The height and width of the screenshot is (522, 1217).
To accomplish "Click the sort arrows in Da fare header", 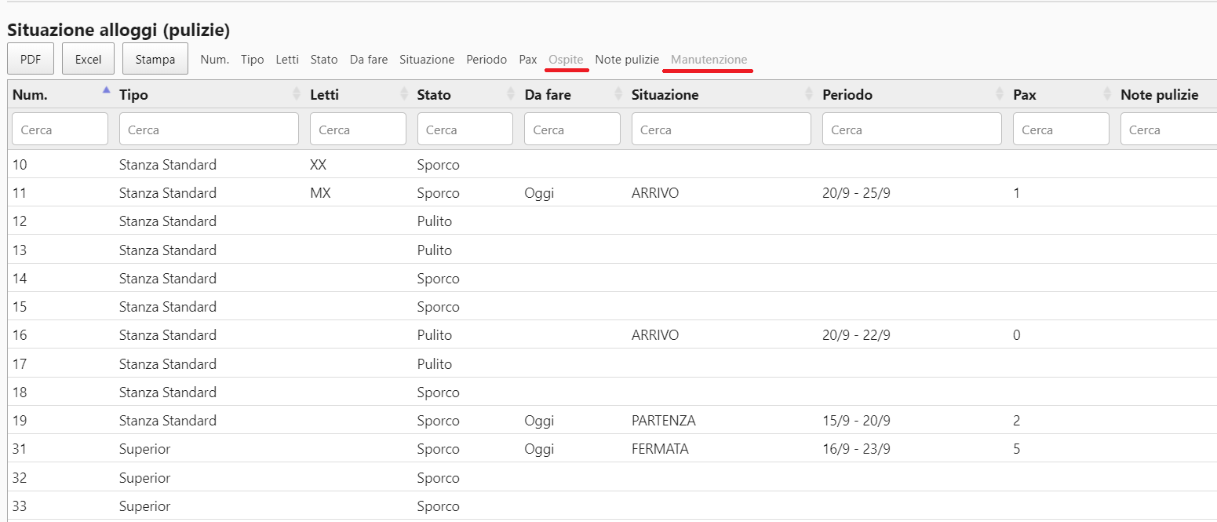I will tap(618, 94).
